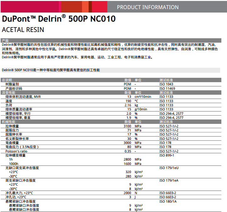Click the 树脂鉴别 row label
Image resolution: width=227 pixels, height=212 pixels.
(12, 84)
